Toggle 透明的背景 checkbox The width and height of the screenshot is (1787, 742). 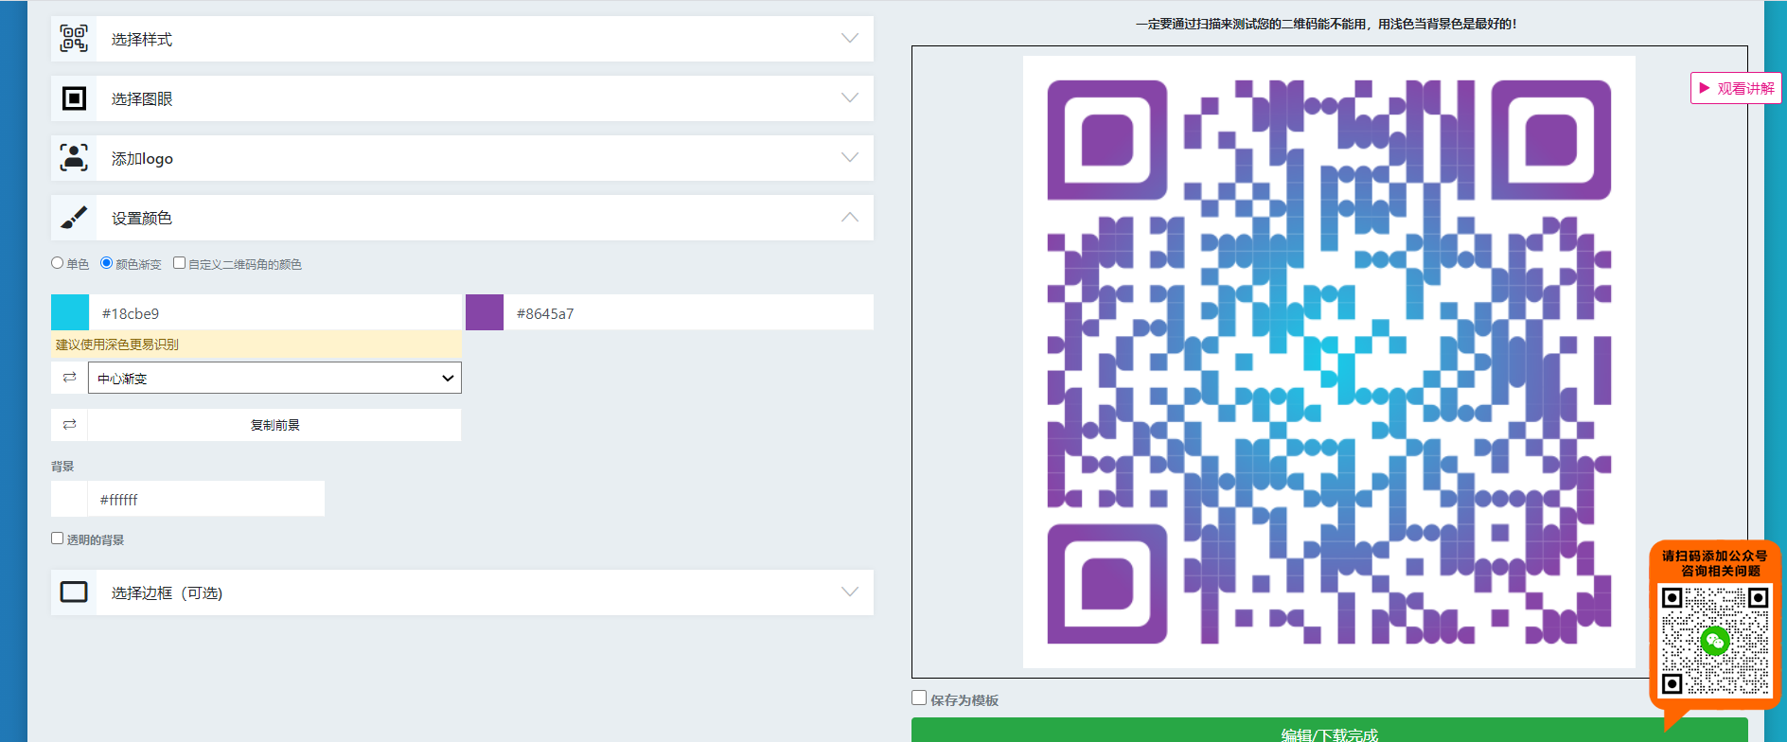58,539
